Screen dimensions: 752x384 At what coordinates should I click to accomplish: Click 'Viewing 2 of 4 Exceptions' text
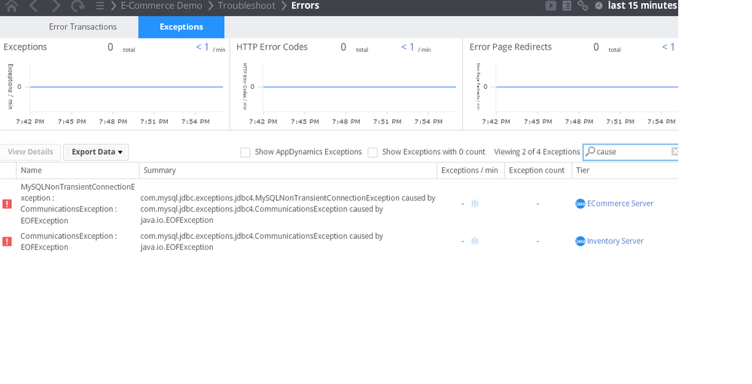click(x=537, y=151)
